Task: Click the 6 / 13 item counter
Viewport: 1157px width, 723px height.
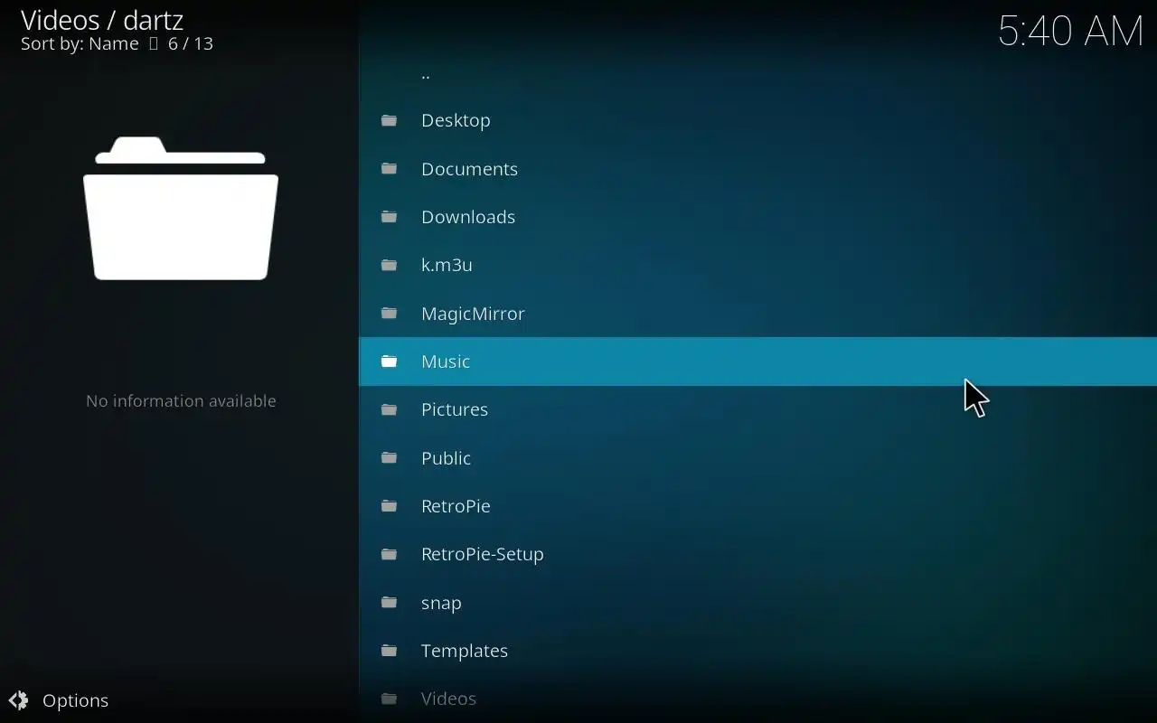Action: [x=191, y=44]
